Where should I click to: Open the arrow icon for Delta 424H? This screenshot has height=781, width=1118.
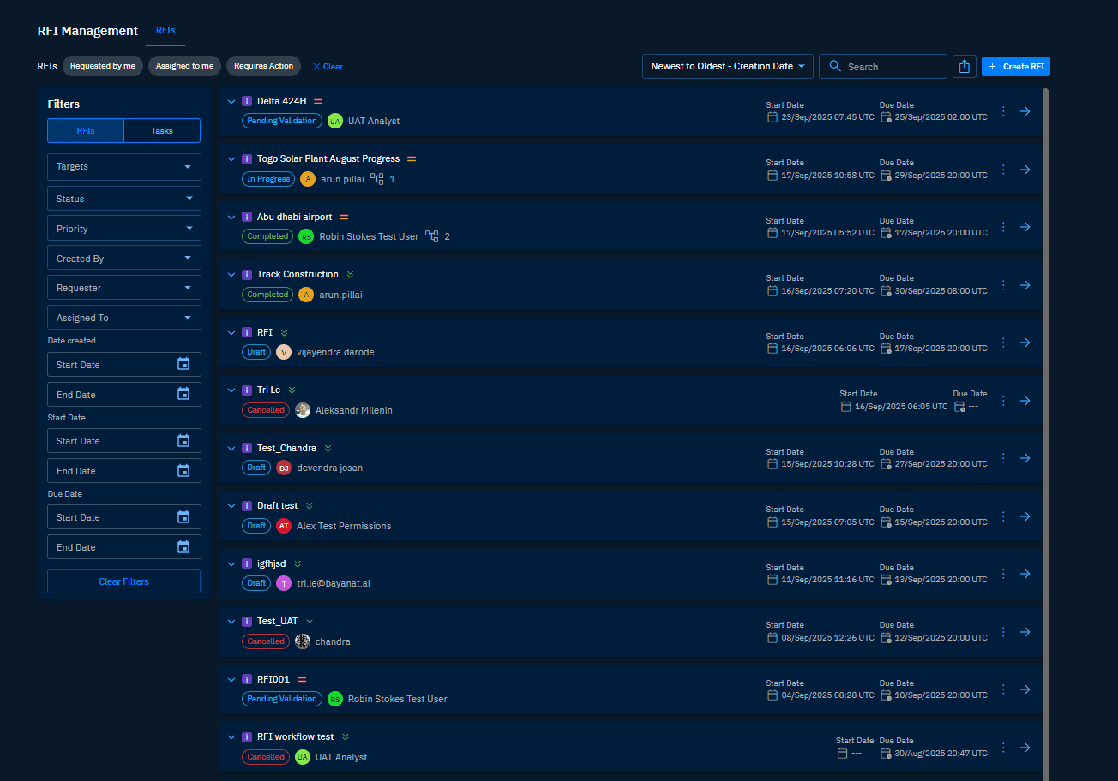point(1025,111)
